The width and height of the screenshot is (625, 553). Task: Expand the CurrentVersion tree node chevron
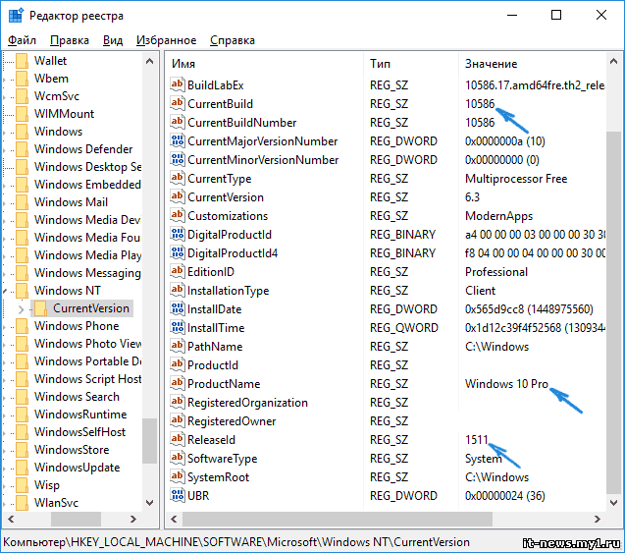[22, 309]
